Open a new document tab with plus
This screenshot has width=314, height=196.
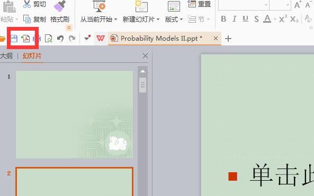click(228, 39)
